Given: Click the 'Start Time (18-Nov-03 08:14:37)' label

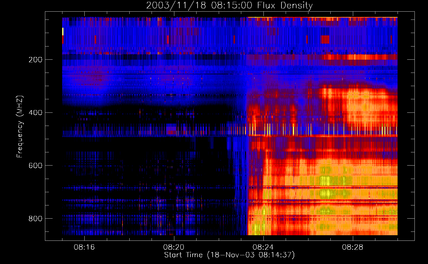Looking at the screenshot, I should pyautogui.click(x=229, y=255).
